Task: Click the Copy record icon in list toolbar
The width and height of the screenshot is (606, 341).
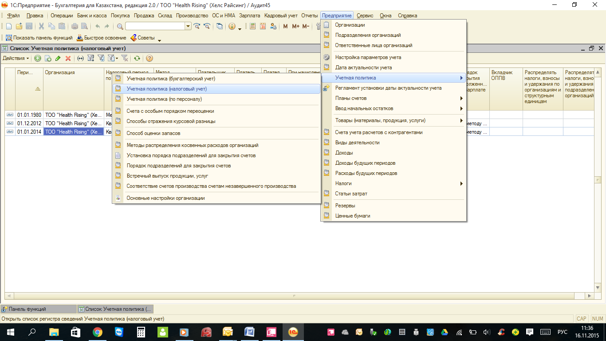Action: [48, 58]
